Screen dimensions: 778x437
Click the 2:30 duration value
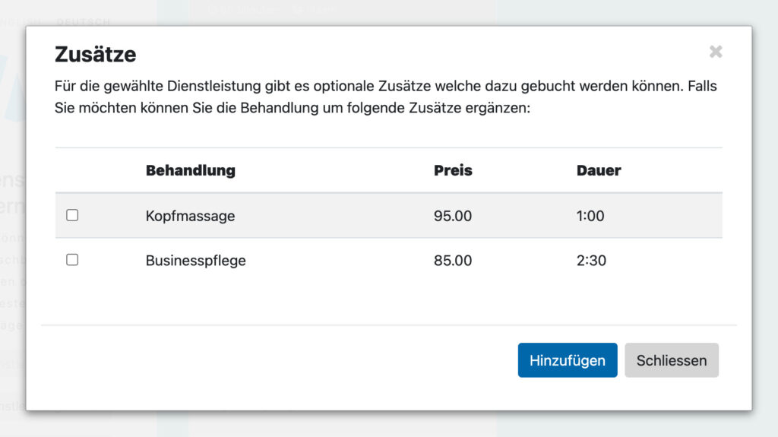pos(591,261)
